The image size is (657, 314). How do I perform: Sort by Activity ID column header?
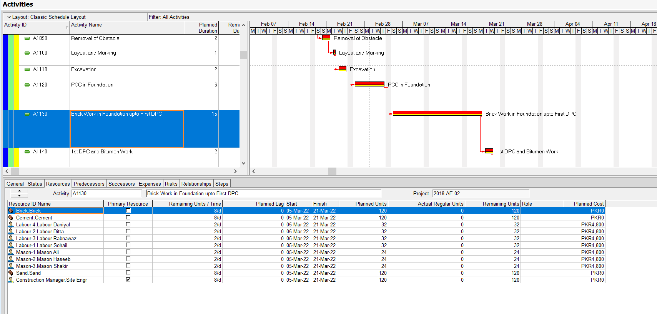tap(36, 28)
